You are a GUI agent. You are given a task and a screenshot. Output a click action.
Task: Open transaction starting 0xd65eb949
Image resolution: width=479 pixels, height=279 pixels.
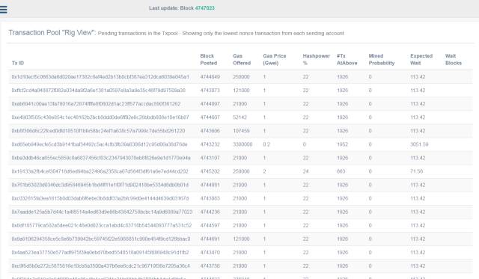click(x=100, y=144)
